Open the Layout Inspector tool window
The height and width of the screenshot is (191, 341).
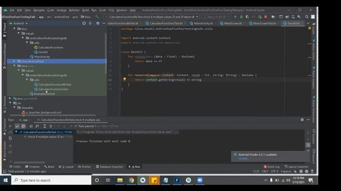click(x=296, y=167)
